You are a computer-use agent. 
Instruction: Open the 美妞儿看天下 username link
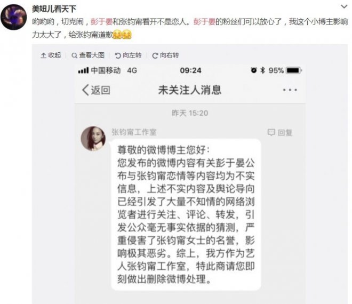click(x=54, y=9)
